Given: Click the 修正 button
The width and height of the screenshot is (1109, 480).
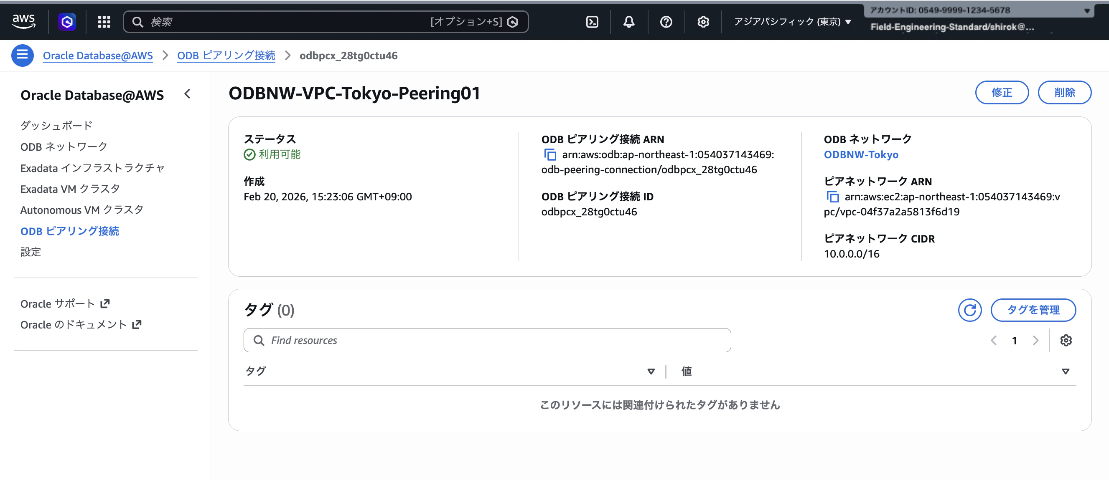Looking at the screenshot, I should click(1001, 92).
